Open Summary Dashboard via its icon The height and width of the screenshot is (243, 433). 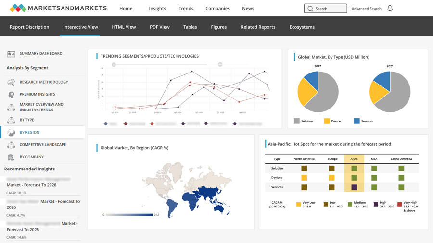pos(11,54)
